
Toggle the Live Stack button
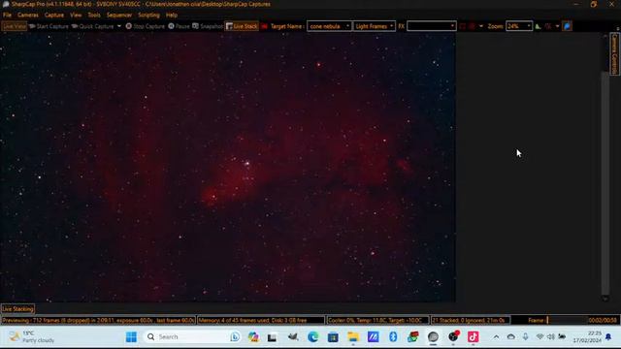242,26
